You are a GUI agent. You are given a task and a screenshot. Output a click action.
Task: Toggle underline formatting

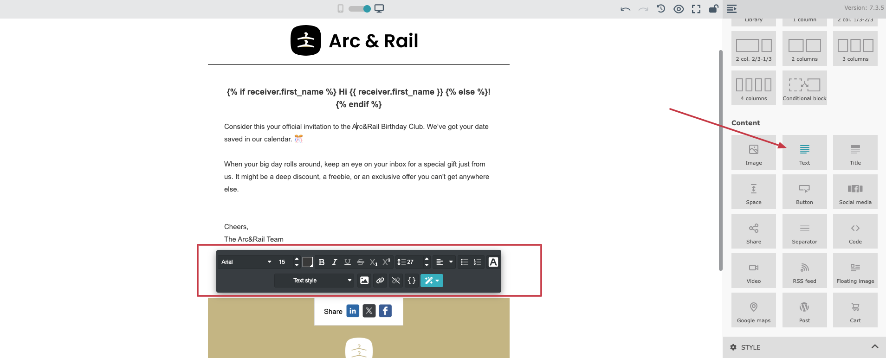point(348,262)
